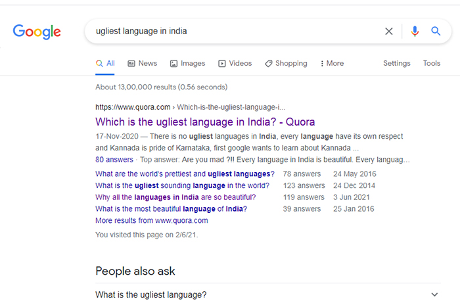The image size is (460, 303).
Task: Click the blue magnifying glass search icon
Action: [435, 31]
